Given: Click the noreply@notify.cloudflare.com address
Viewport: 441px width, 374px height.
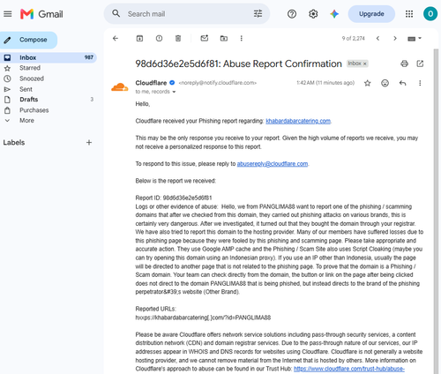Looking at the screenshot, I should [x=218, y=83].
